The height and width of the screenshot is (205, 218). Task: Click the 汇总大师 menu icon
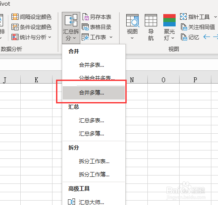[x=71, y=202]
